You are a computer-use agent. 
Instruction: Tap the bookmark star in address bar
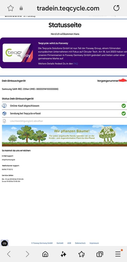(10, 8)
